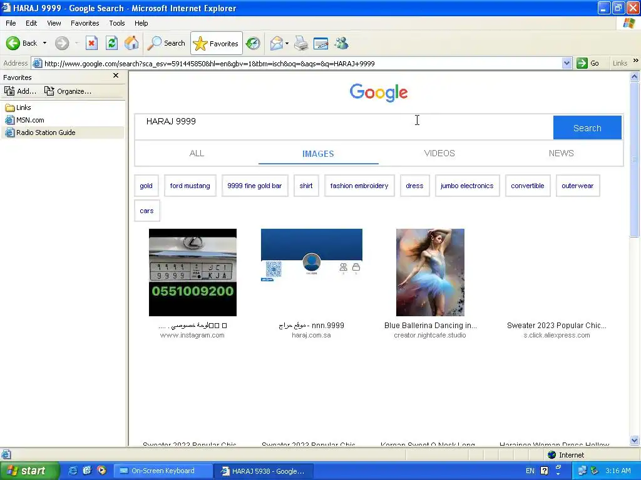Image resolution: width=641 pixels, height=480 pixels.
Task: Open the toolbar Search magnifier button
Action: [x=166, y=43]
